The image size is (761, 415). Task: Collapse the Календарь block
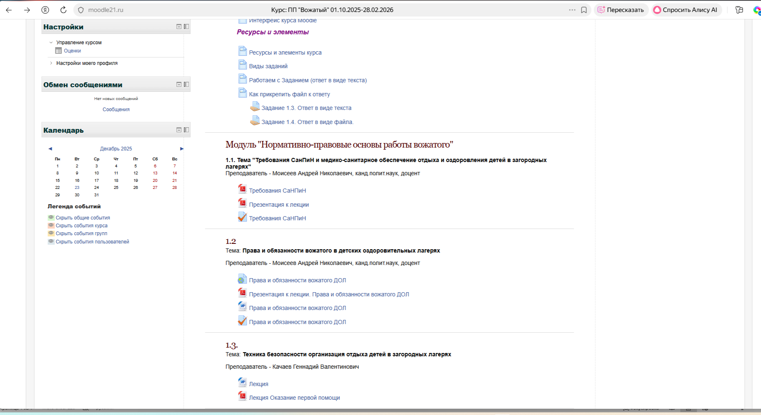(179, 130)
